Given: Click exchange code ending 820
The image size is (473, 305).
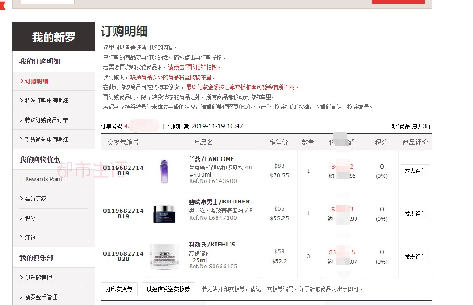Looking at the screenshot, I should [123, 256].
